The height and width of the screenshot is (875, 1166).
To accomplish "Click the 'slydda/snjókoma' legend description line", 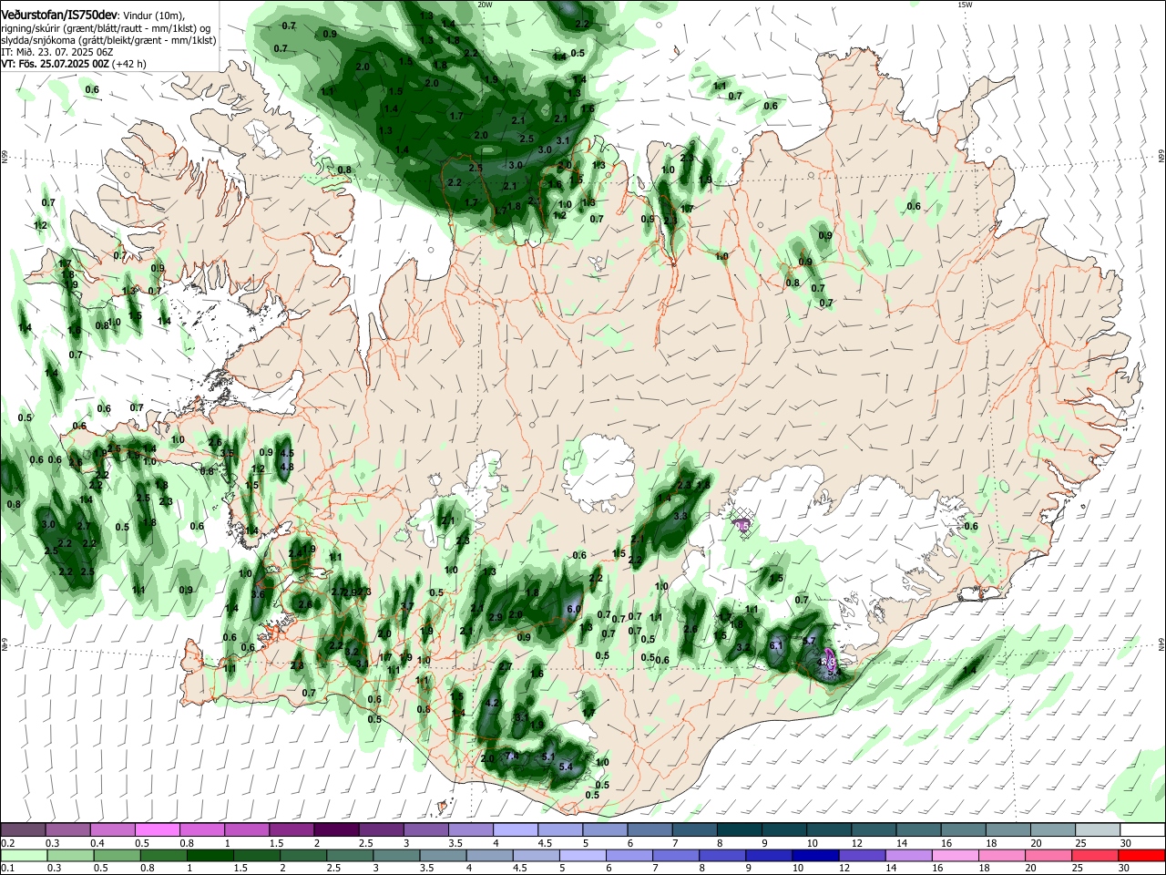I will point(108,40).
